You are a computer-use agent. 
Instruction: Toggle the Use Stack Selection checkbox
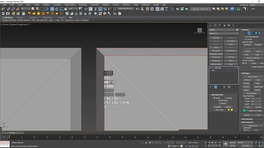[244, 37]
